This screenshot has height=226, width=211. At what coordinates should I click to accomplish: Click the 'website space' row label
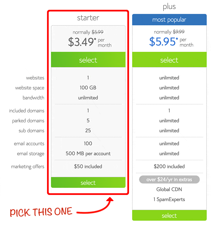pos(30,88)
